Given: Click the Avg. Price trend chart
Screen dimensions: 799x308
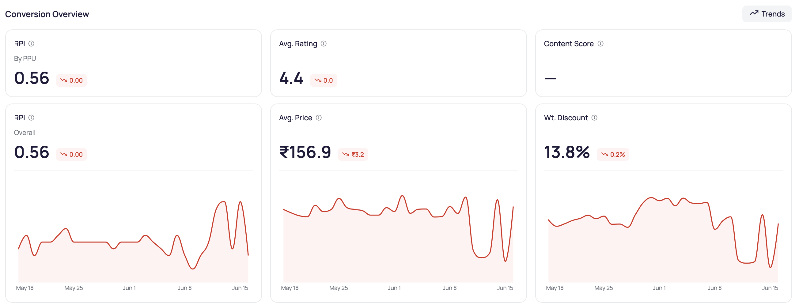Looking at the screenshot, I should click(x=398, y=239).
